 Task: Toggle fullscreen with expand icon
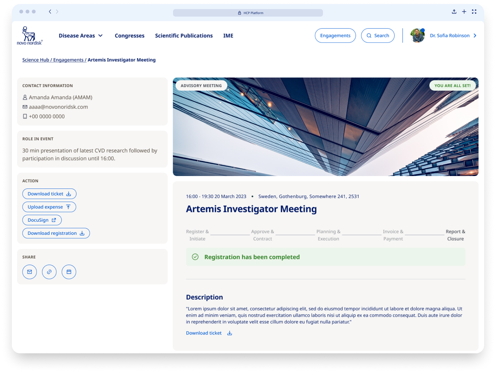[474, 12]
